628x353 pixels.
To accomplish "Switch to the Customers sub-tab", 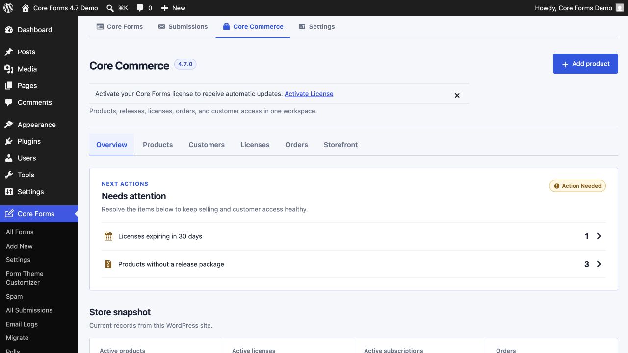I will 207,145.
